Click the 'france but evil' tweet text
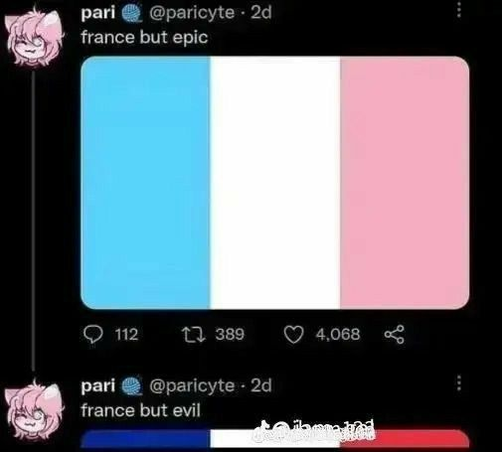 pyautogui.click(x=141, y=410)
